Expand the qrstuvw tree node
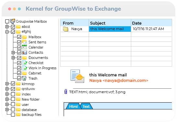 pos(7,89)
